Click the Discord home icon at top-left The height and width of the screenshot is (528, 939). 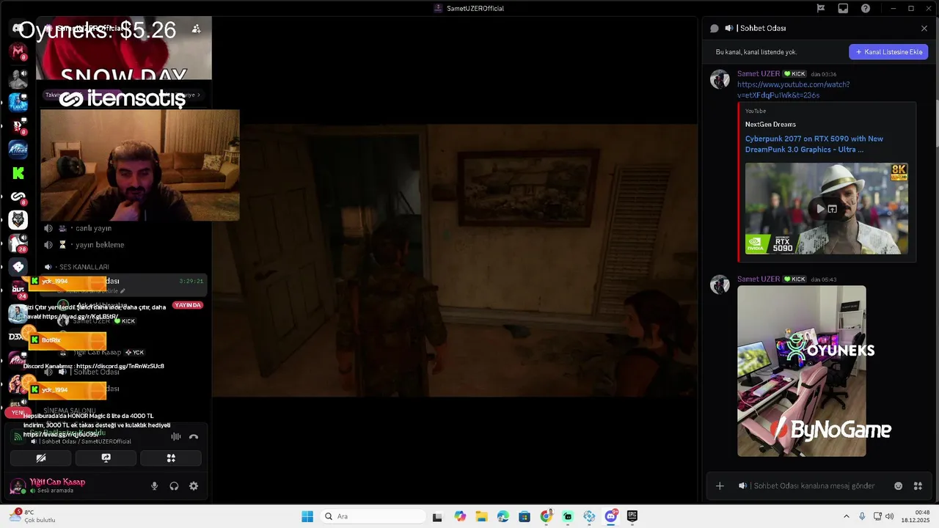pyautogui.click(x=18, y=29)
